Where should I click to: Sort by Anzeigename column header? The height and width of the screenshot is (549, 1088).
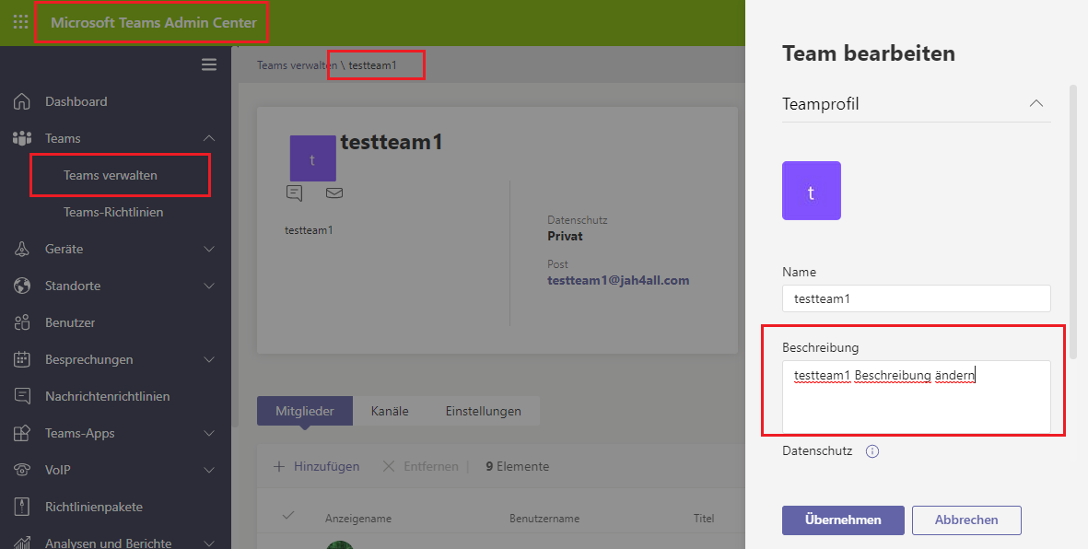(358, 519)
